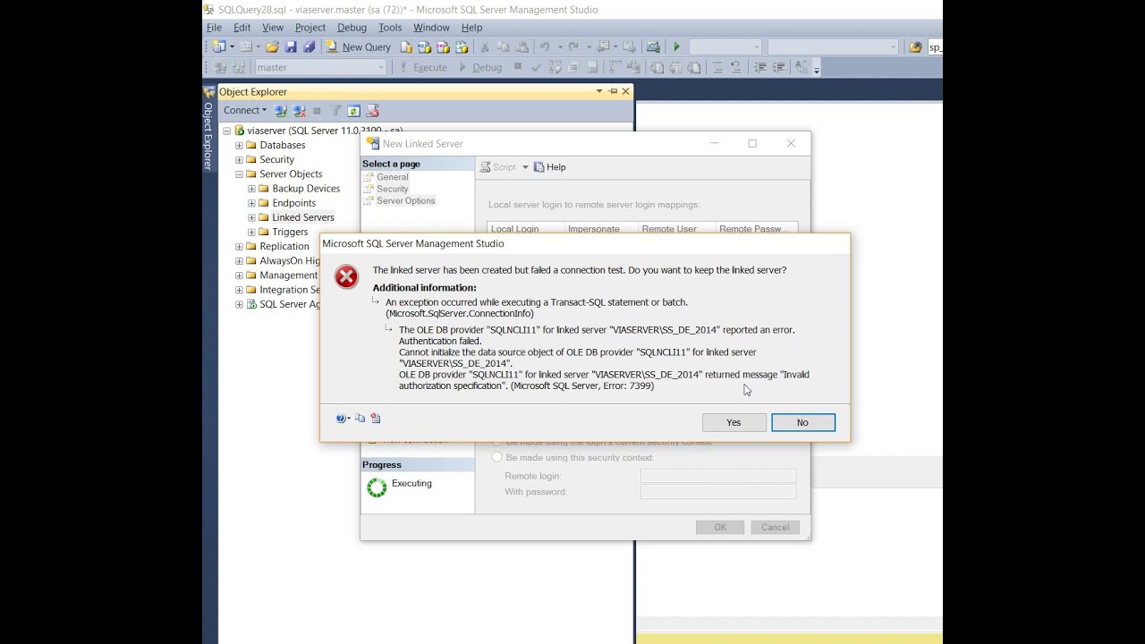The image size is (1145, 644).
Task: Click Help in New Linked Server dialog
Action: tap(550, 167)
